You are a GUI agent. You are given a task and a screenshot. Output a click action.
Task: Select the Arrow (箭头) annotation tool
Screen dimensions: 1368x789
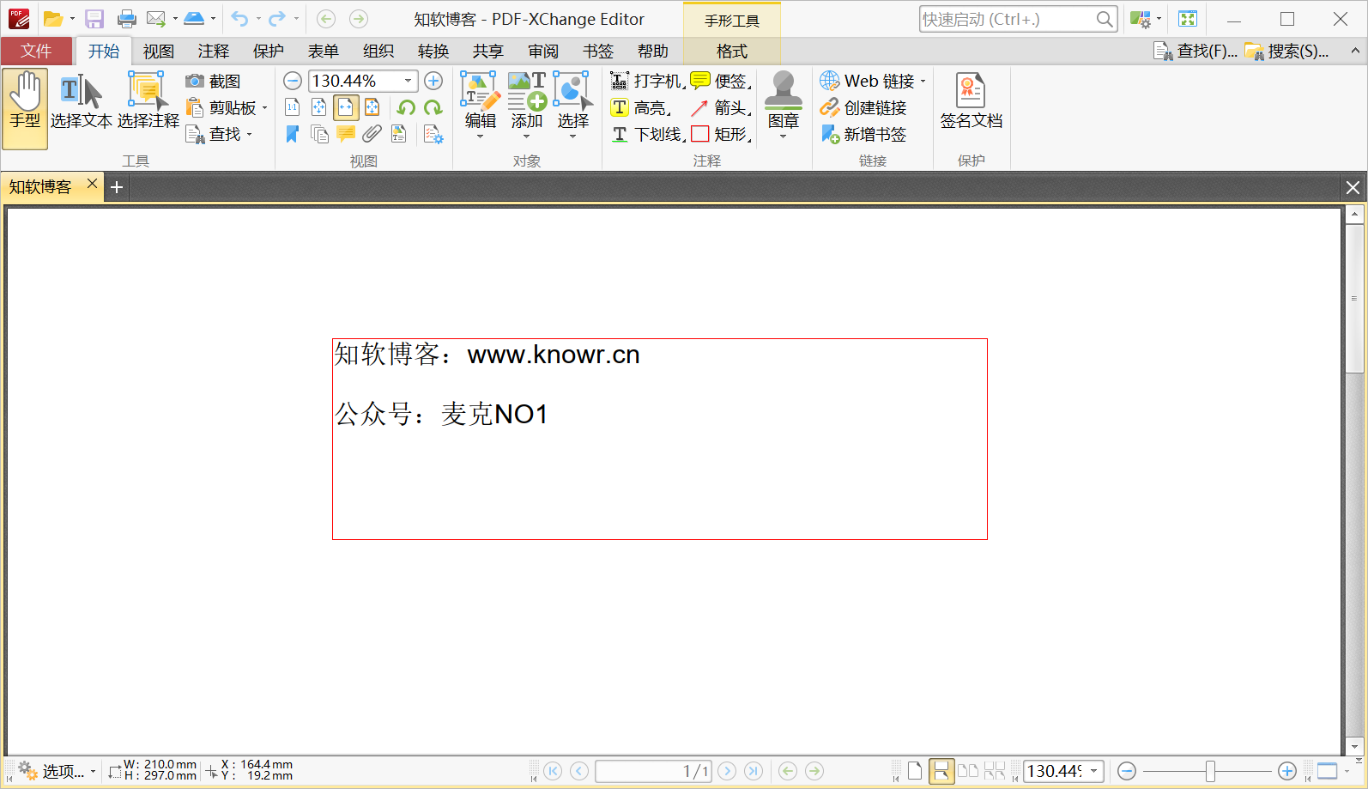[721, 107]
